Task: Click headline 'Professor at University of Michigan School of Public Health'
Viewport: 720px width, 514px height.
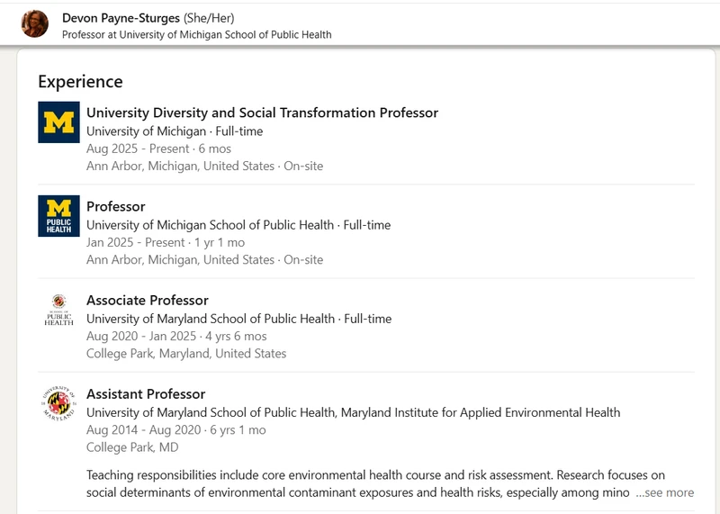Action: pyautogui.click(x=196, y=35)
